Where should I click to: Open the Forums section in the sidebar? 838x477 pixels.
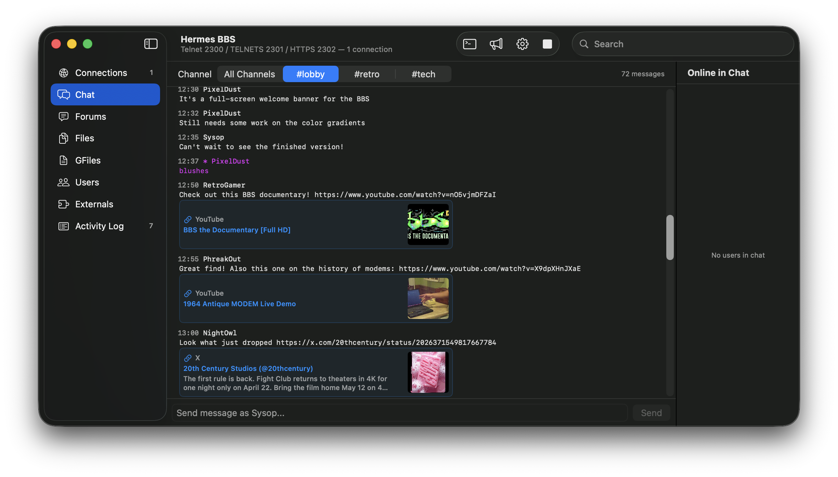(91, 116)
